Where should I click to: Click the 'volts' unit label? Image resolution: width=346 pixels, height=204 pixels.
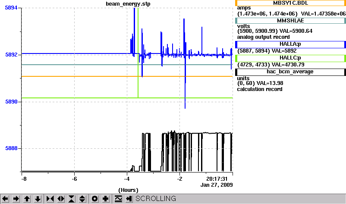pyautogui.click(x=243, y=26)
